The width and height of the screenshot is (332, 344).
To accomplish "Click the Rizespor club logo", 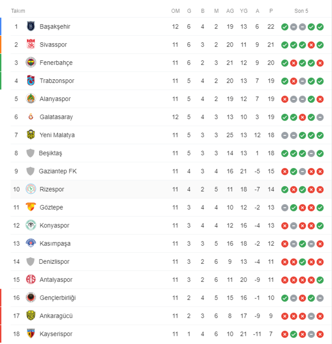I will [x=31, y=189].
